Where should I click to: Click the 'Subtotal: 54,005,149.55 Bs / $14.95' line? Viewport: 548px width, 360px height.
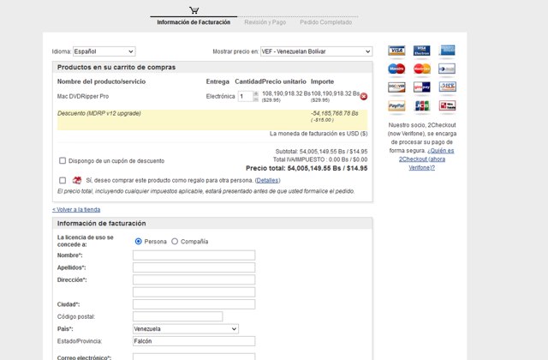[x=321, y=152]
